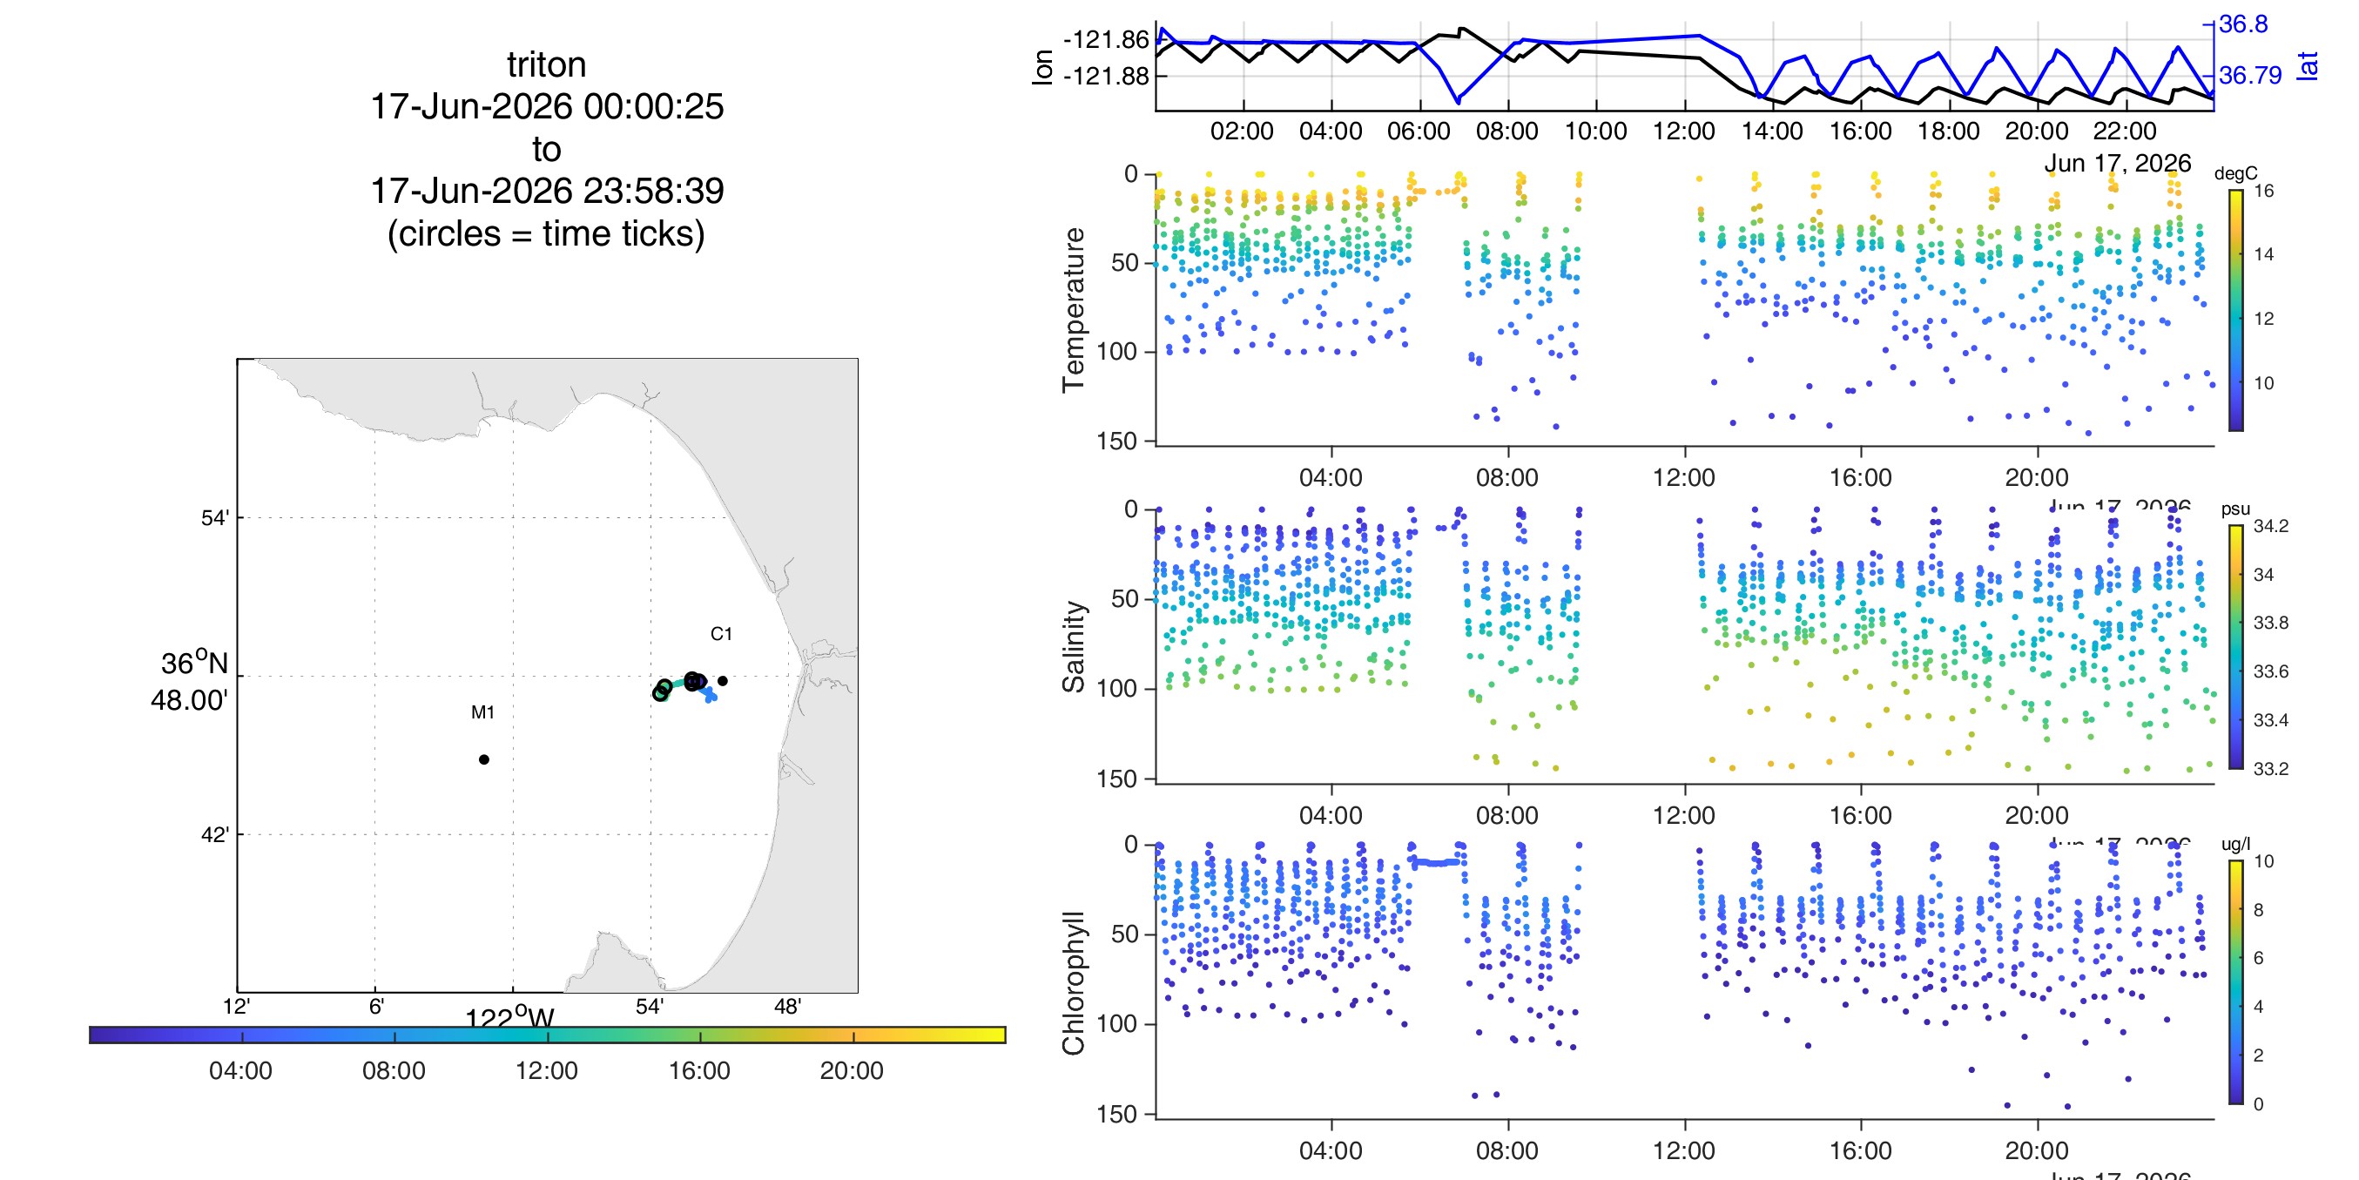Click the Chlorophyll ug/l colorbar

(2235, 982)
